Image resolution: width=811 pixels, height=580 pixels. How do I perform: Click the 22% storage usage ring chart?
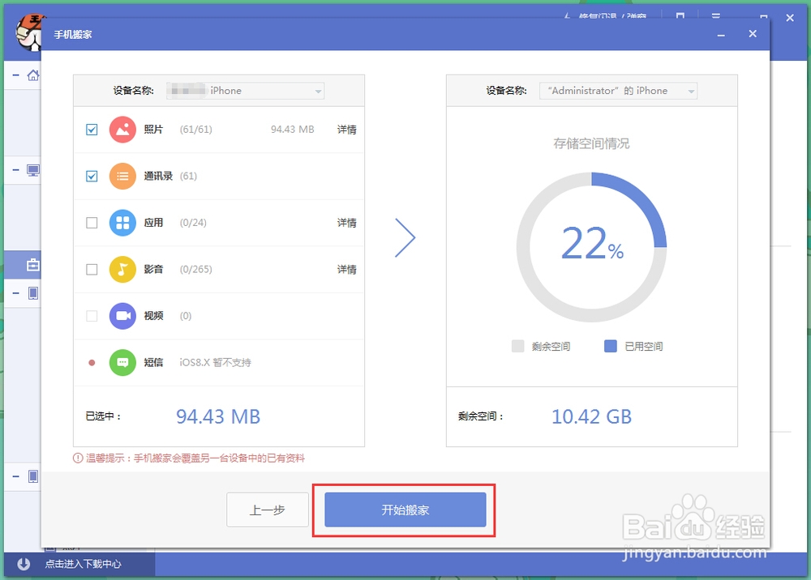pyautogui.click(x=591, y=243)
